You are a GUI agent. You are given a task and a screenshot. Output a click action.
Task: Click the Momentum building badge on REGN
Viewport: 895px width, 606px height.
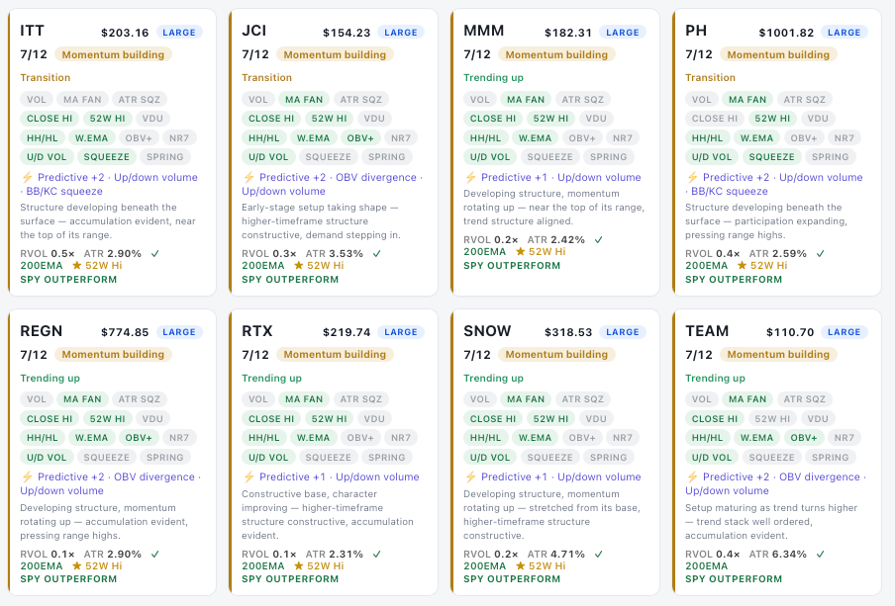113,355
